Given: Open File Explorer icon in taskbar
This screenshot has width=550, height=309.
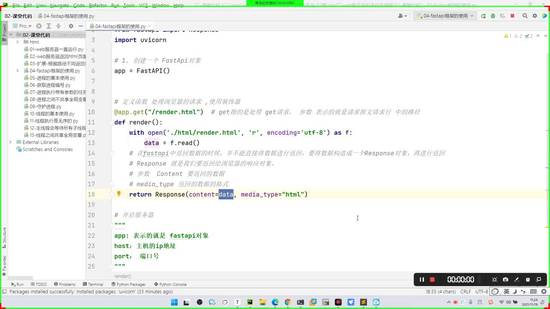Looking at the screenshot, I should click(x=263, y=302).
